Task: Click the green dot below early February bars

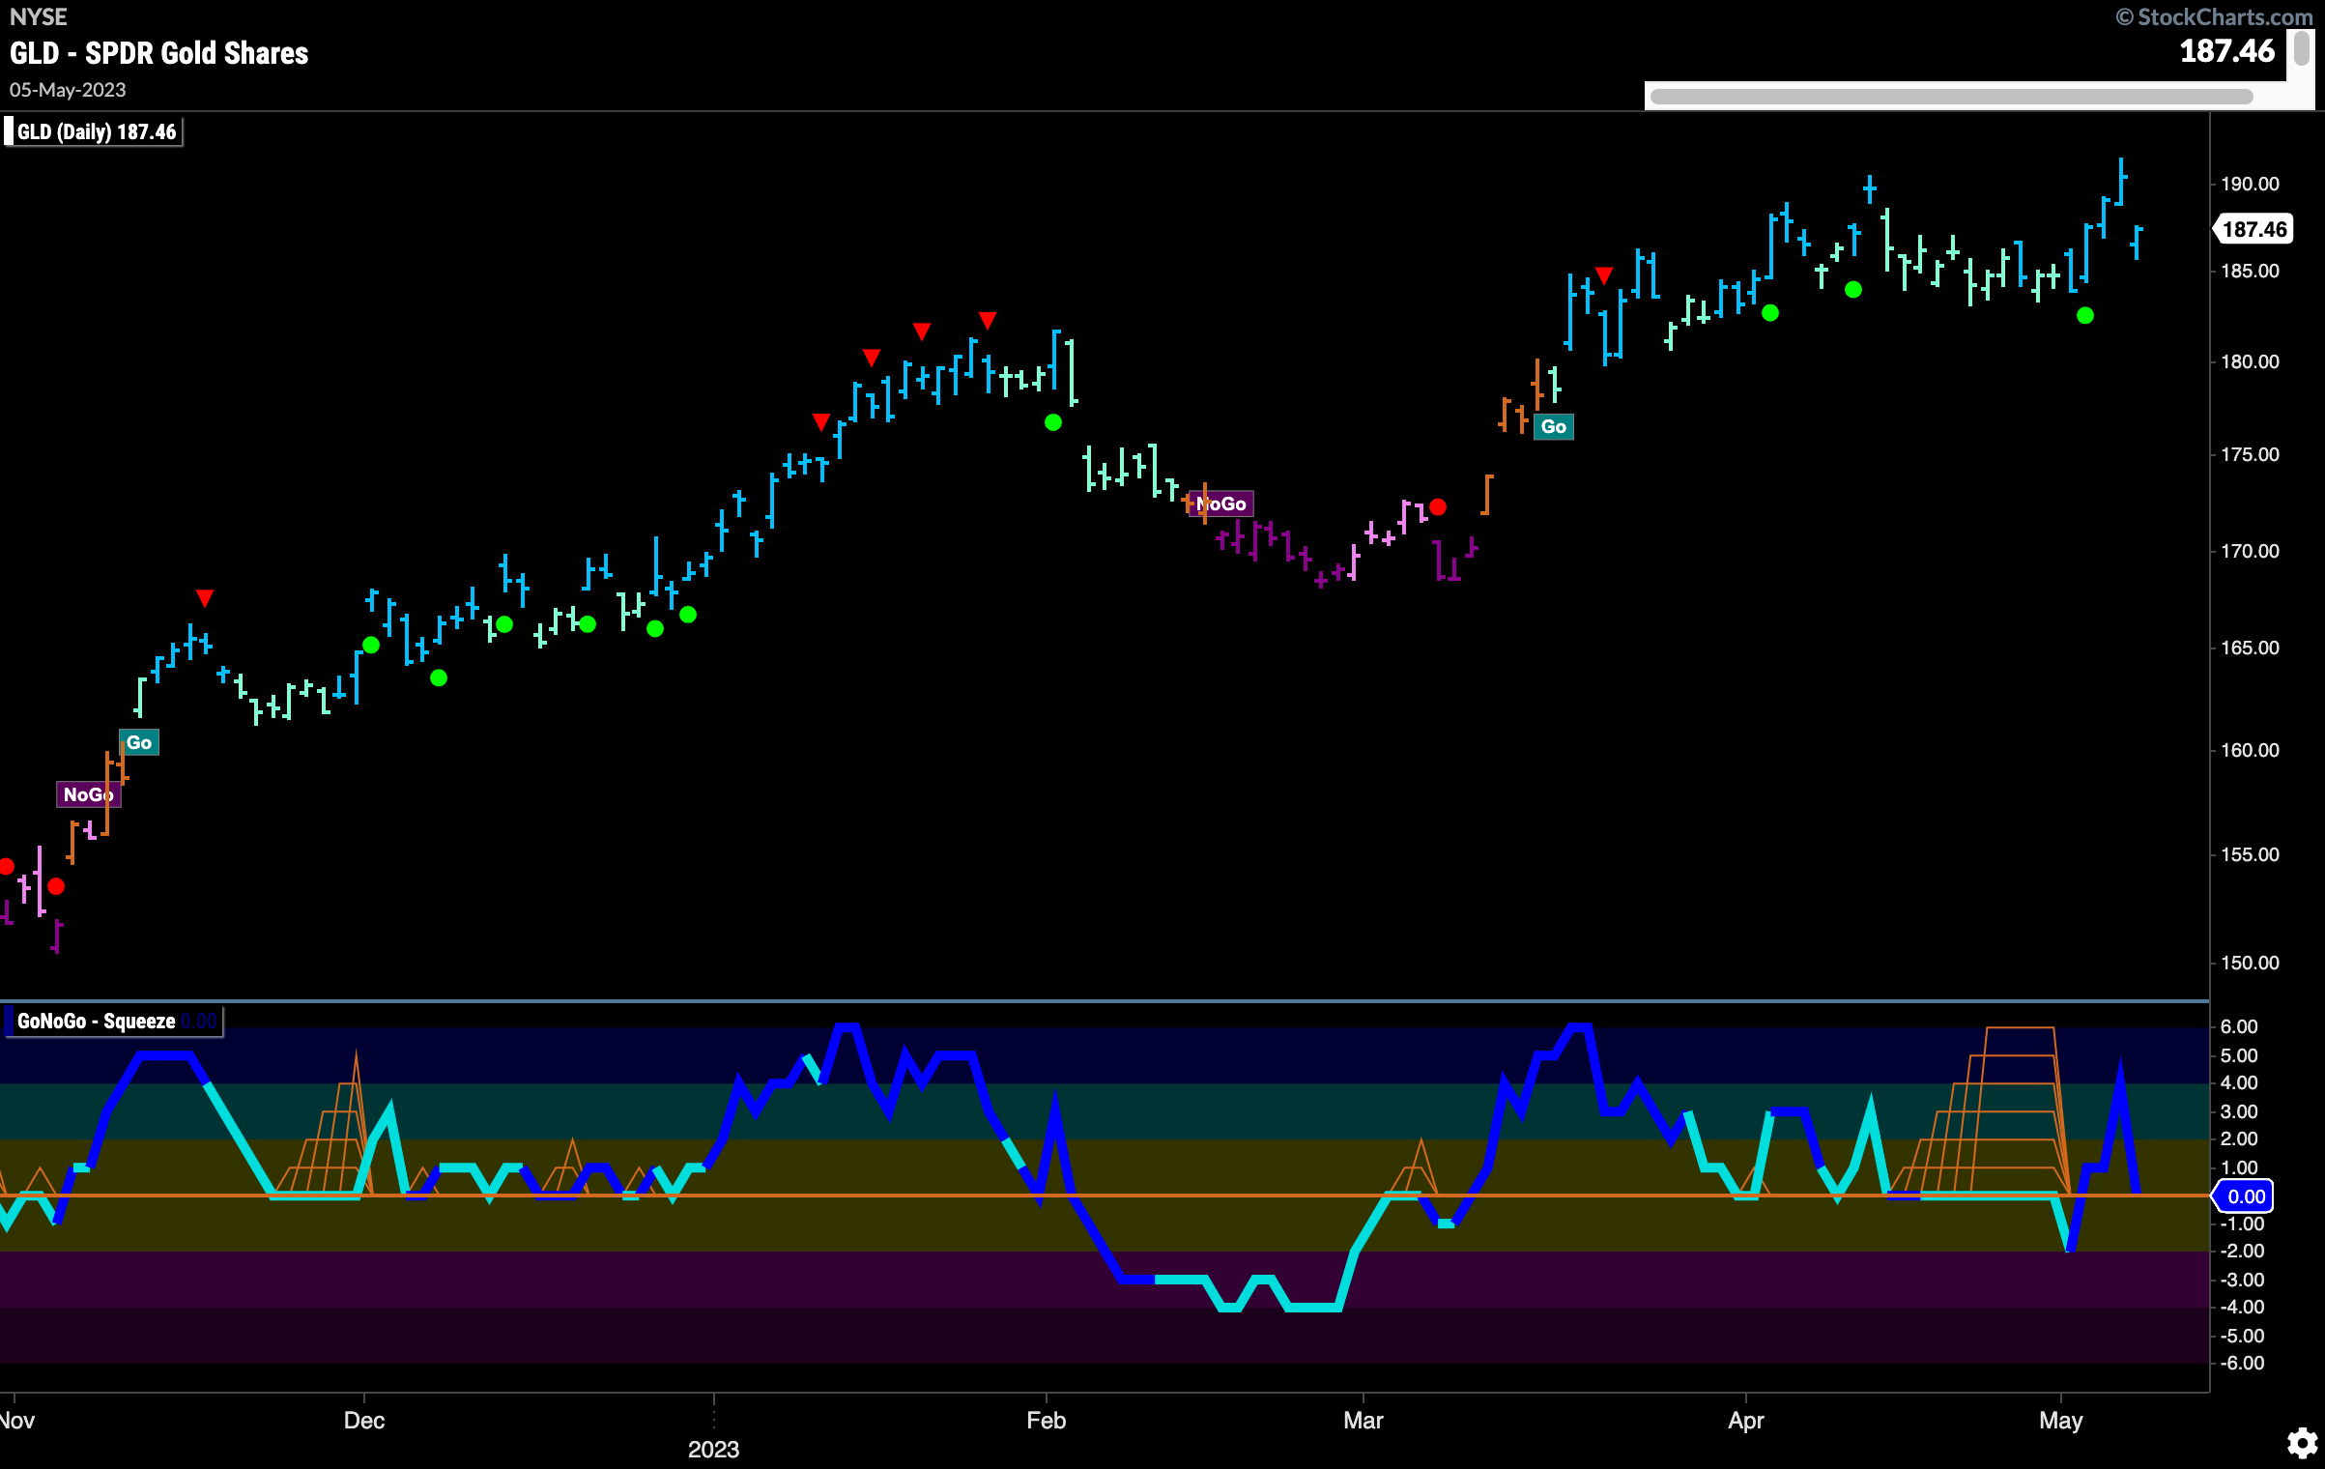Action: pos(1053,422)
